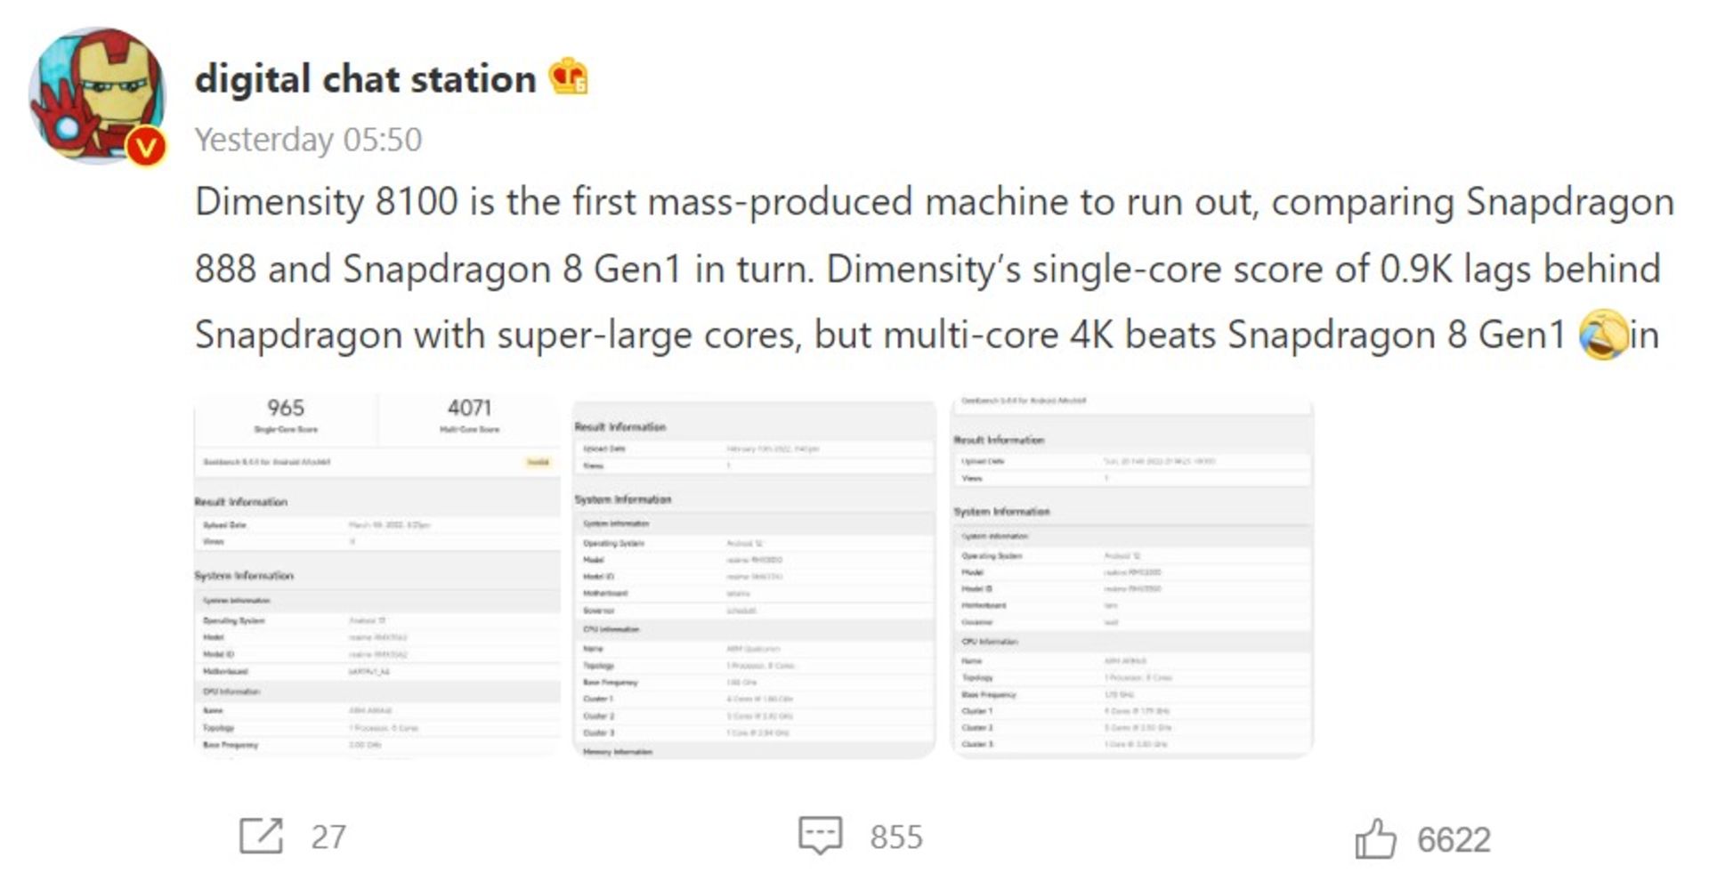This screenshot has height=882, width=1709.
Task: Click the like count 6622
Action: [x=1454, y=839]
